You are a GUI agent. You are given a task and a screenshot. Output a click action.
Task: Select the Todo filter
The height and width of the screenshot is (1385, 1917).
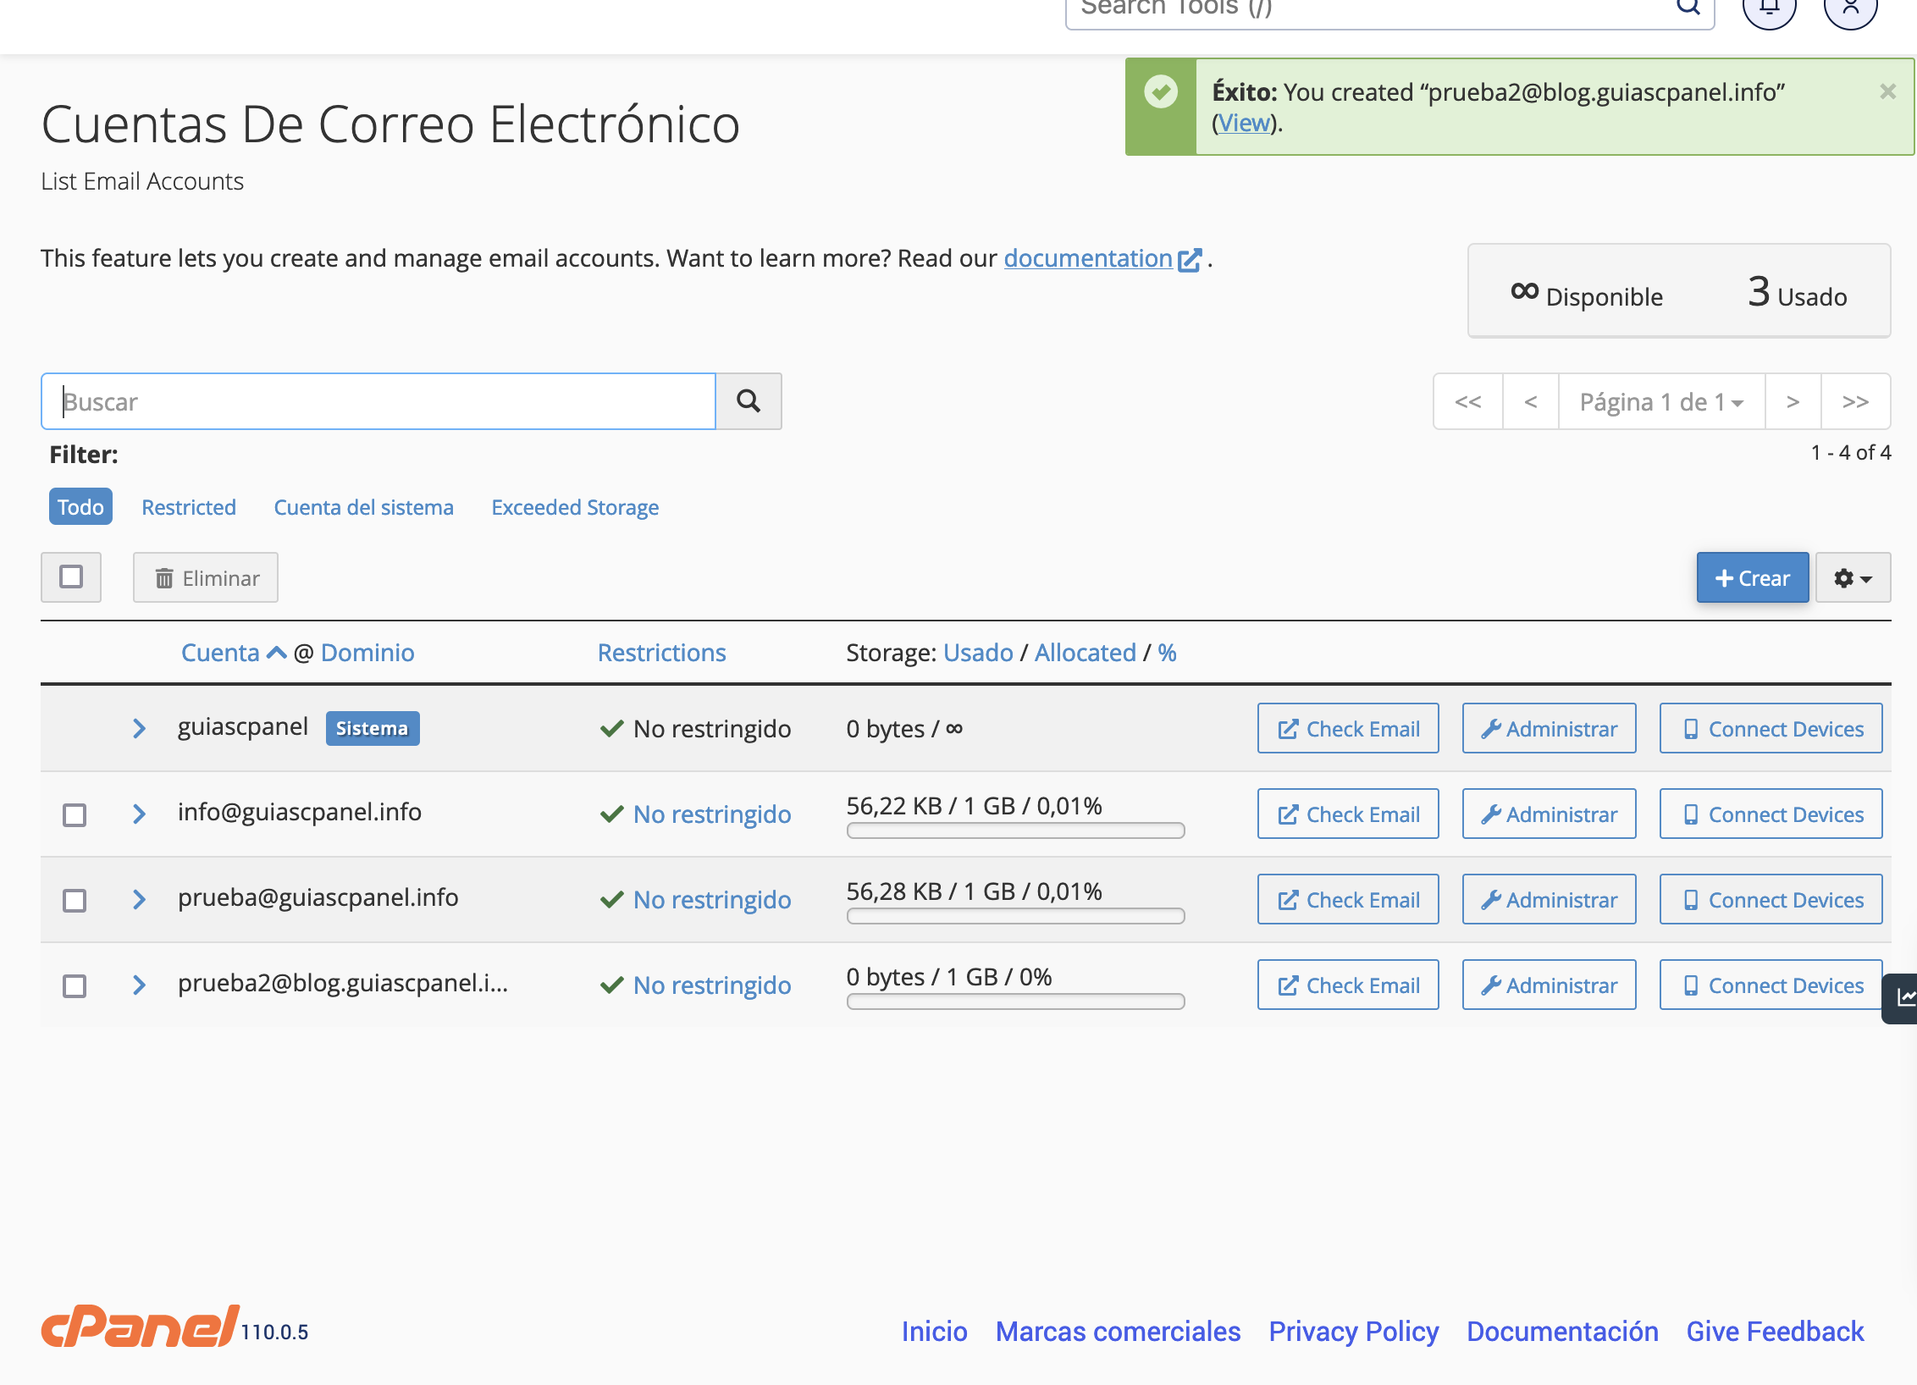pos(80,506)
